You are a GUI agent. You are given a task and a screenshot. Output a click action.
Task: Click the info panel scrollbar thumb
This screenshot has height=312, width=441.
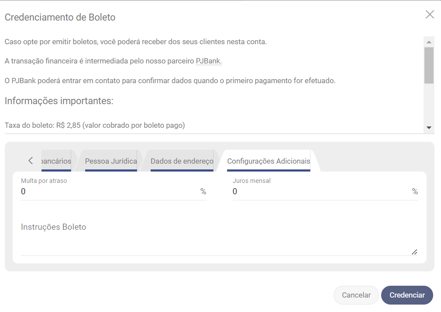tap(429, 65)
